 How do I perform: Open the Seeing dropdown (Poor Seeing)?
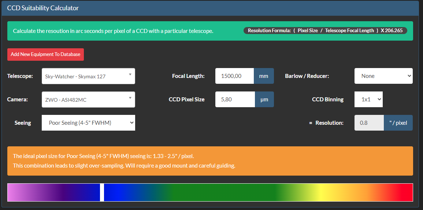(x=89, y=123)
